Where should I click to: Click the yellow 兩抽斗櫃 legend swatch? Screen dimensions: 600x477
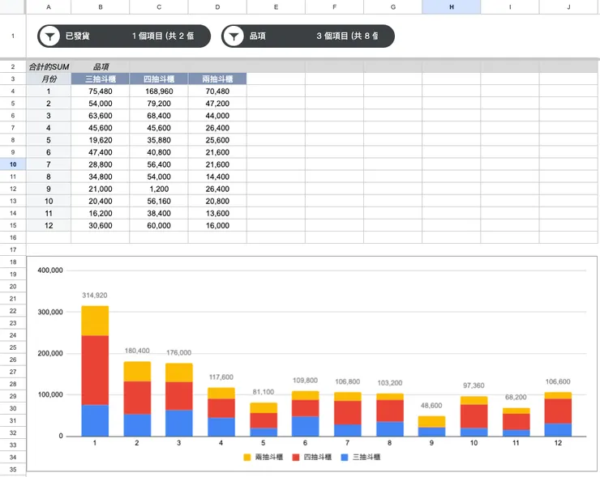247,457
